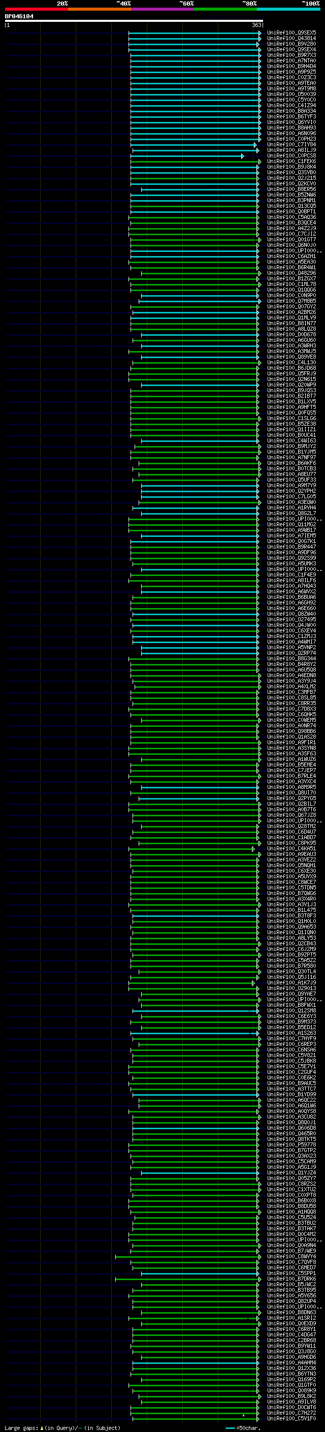The width and height of the screenshot is (325, 1432).
Task: Click the =50char. scale legend
Action: click(243, 1428)
